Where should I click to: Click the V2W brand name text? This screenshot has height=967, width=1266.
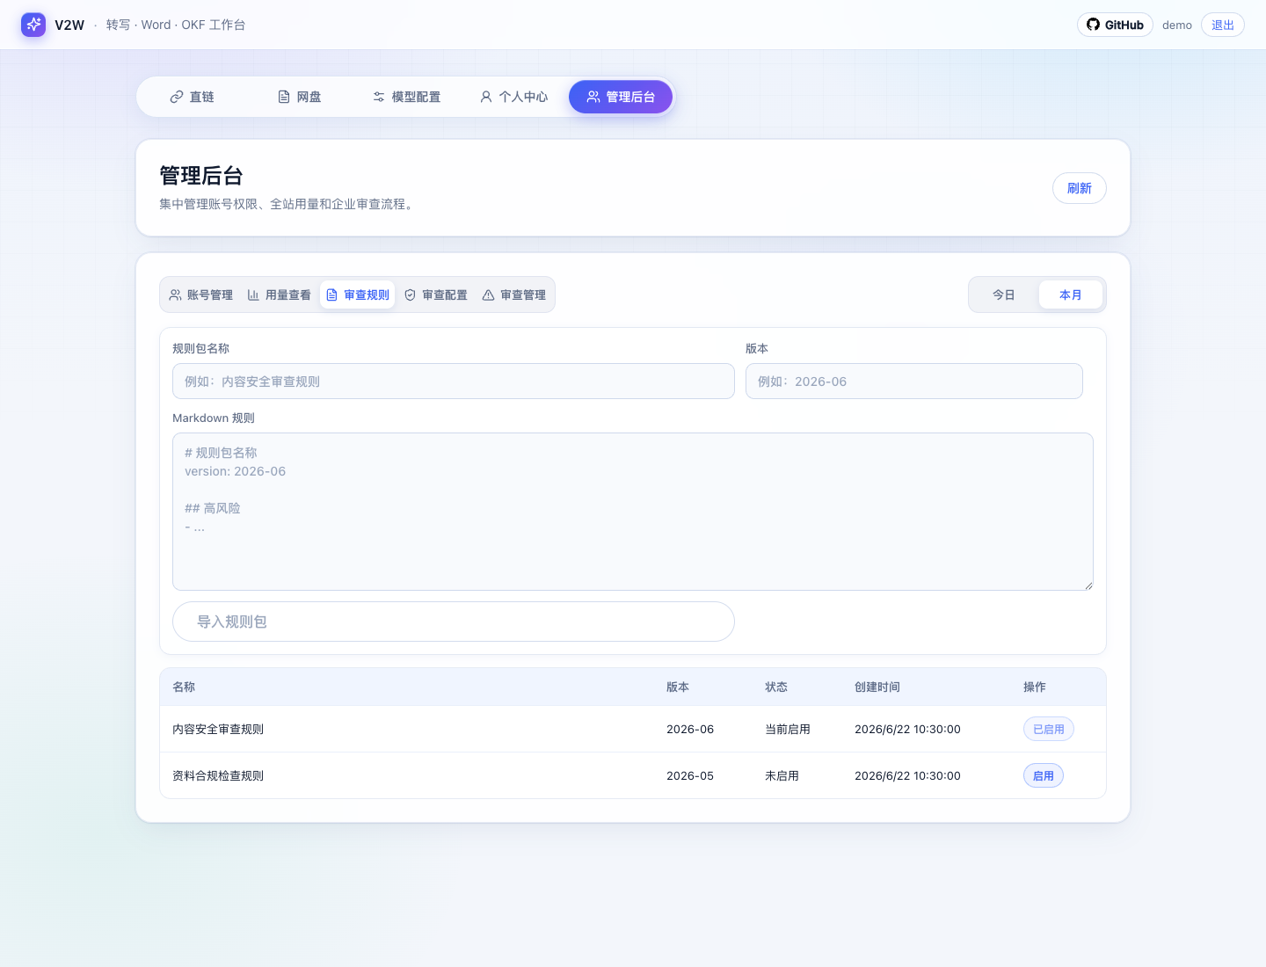[69, 25]
